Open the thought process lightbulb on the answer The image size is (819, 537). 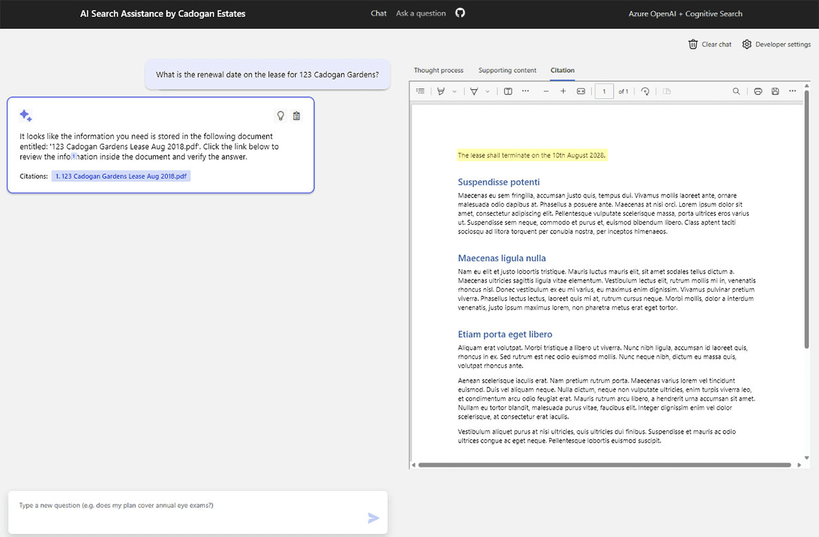280,115
